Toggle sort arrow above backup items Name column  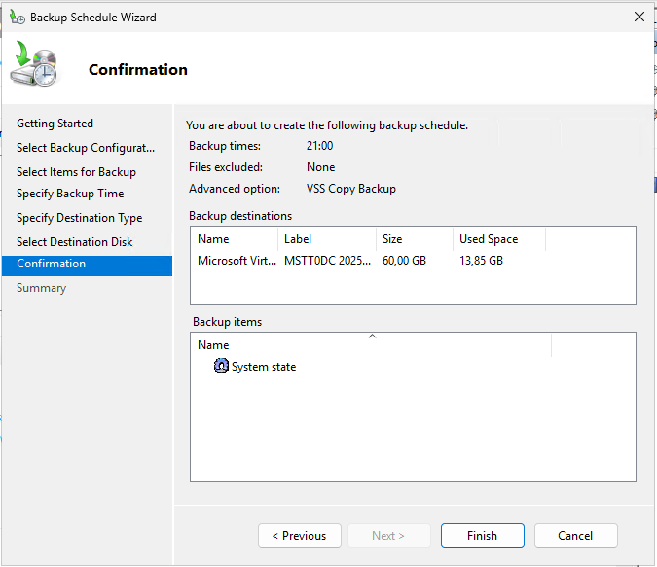(371, 337)
